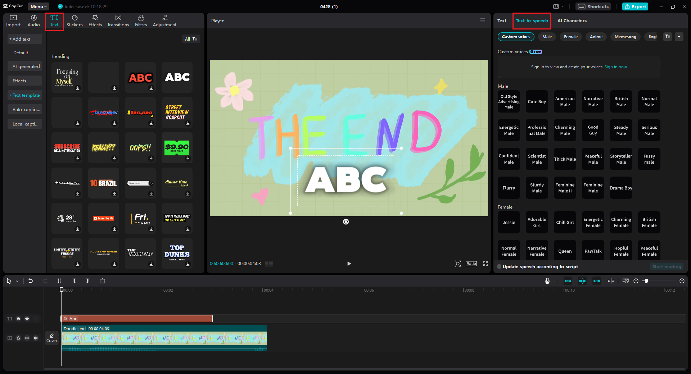Open the Filters panel
Viewport: 691px width, 374px height.
(x=141, y=21)
